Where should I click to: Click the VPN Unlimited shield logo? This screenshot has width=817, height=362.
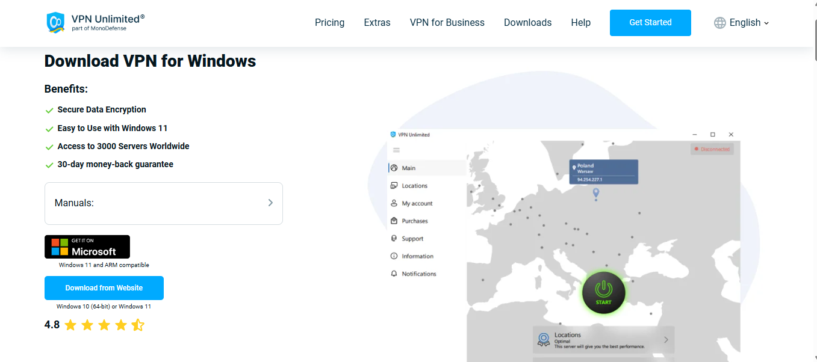tap(55, 22)
